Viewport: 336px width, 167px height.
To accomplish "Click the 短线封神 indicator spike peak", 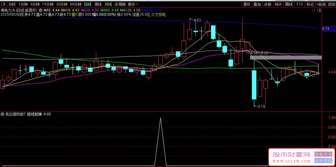I will (161, 118).
